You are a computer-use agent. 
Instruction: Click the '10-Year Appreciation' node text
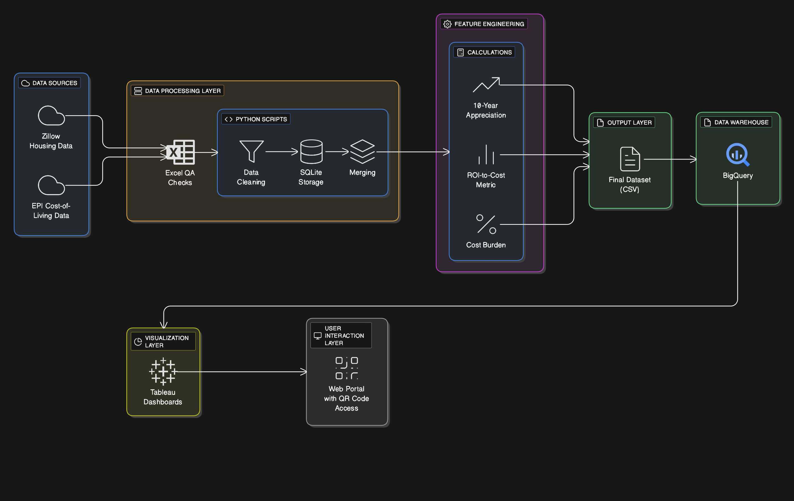pyautogui.click(x=486, y=111)
